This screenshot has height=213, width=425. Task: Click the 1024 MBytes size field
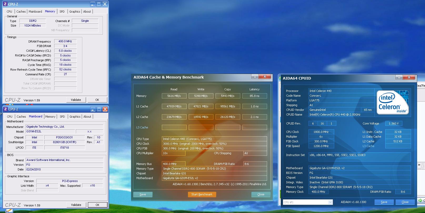click(33, 25)
